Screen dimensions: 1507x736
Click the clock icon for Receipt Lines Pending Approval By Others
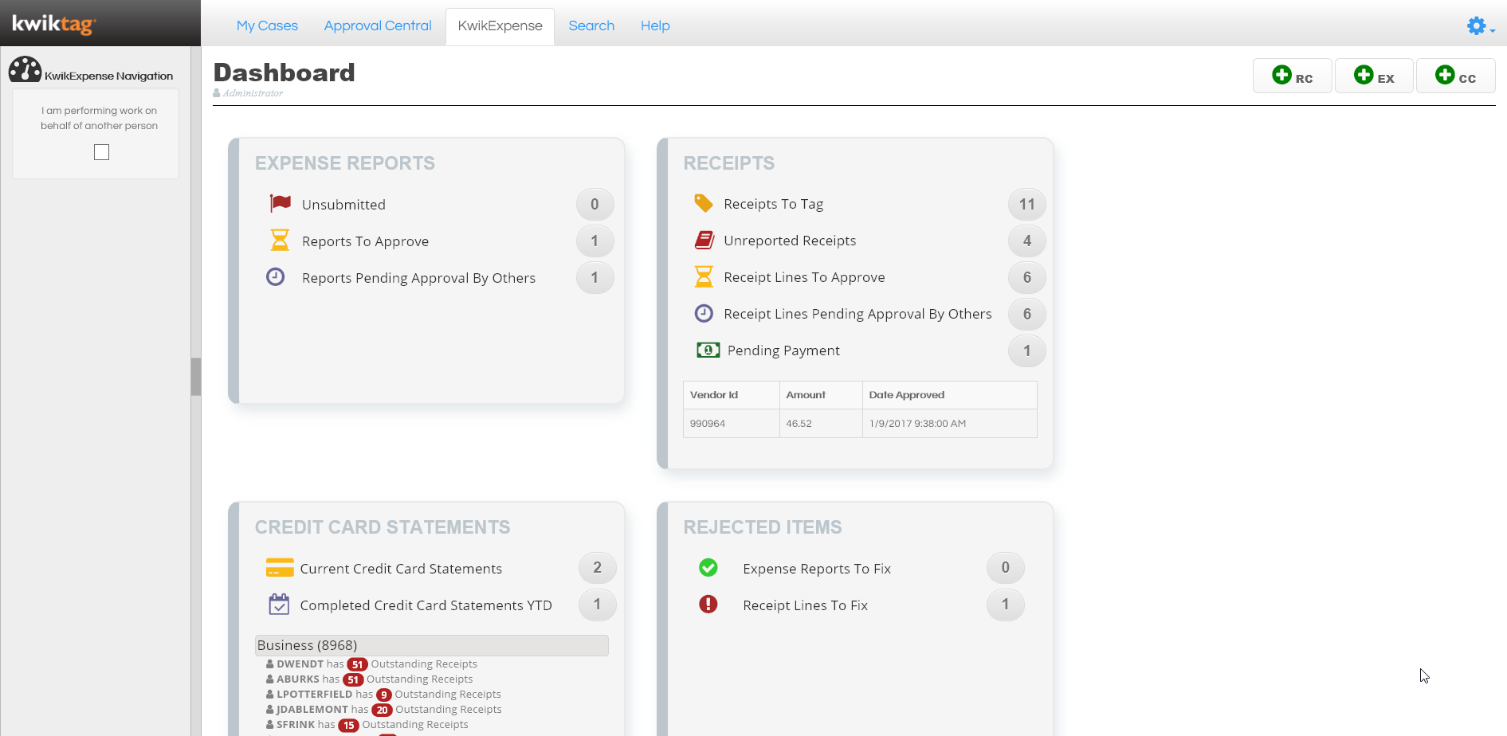pyautogui.click(x=704, y=313)
